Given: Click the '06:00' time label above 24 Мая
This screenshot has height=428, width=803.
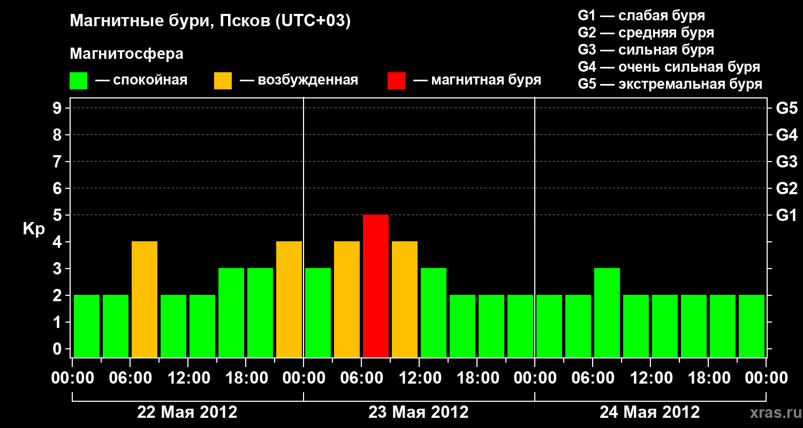Looking at the screenshot, I should 593,378.
